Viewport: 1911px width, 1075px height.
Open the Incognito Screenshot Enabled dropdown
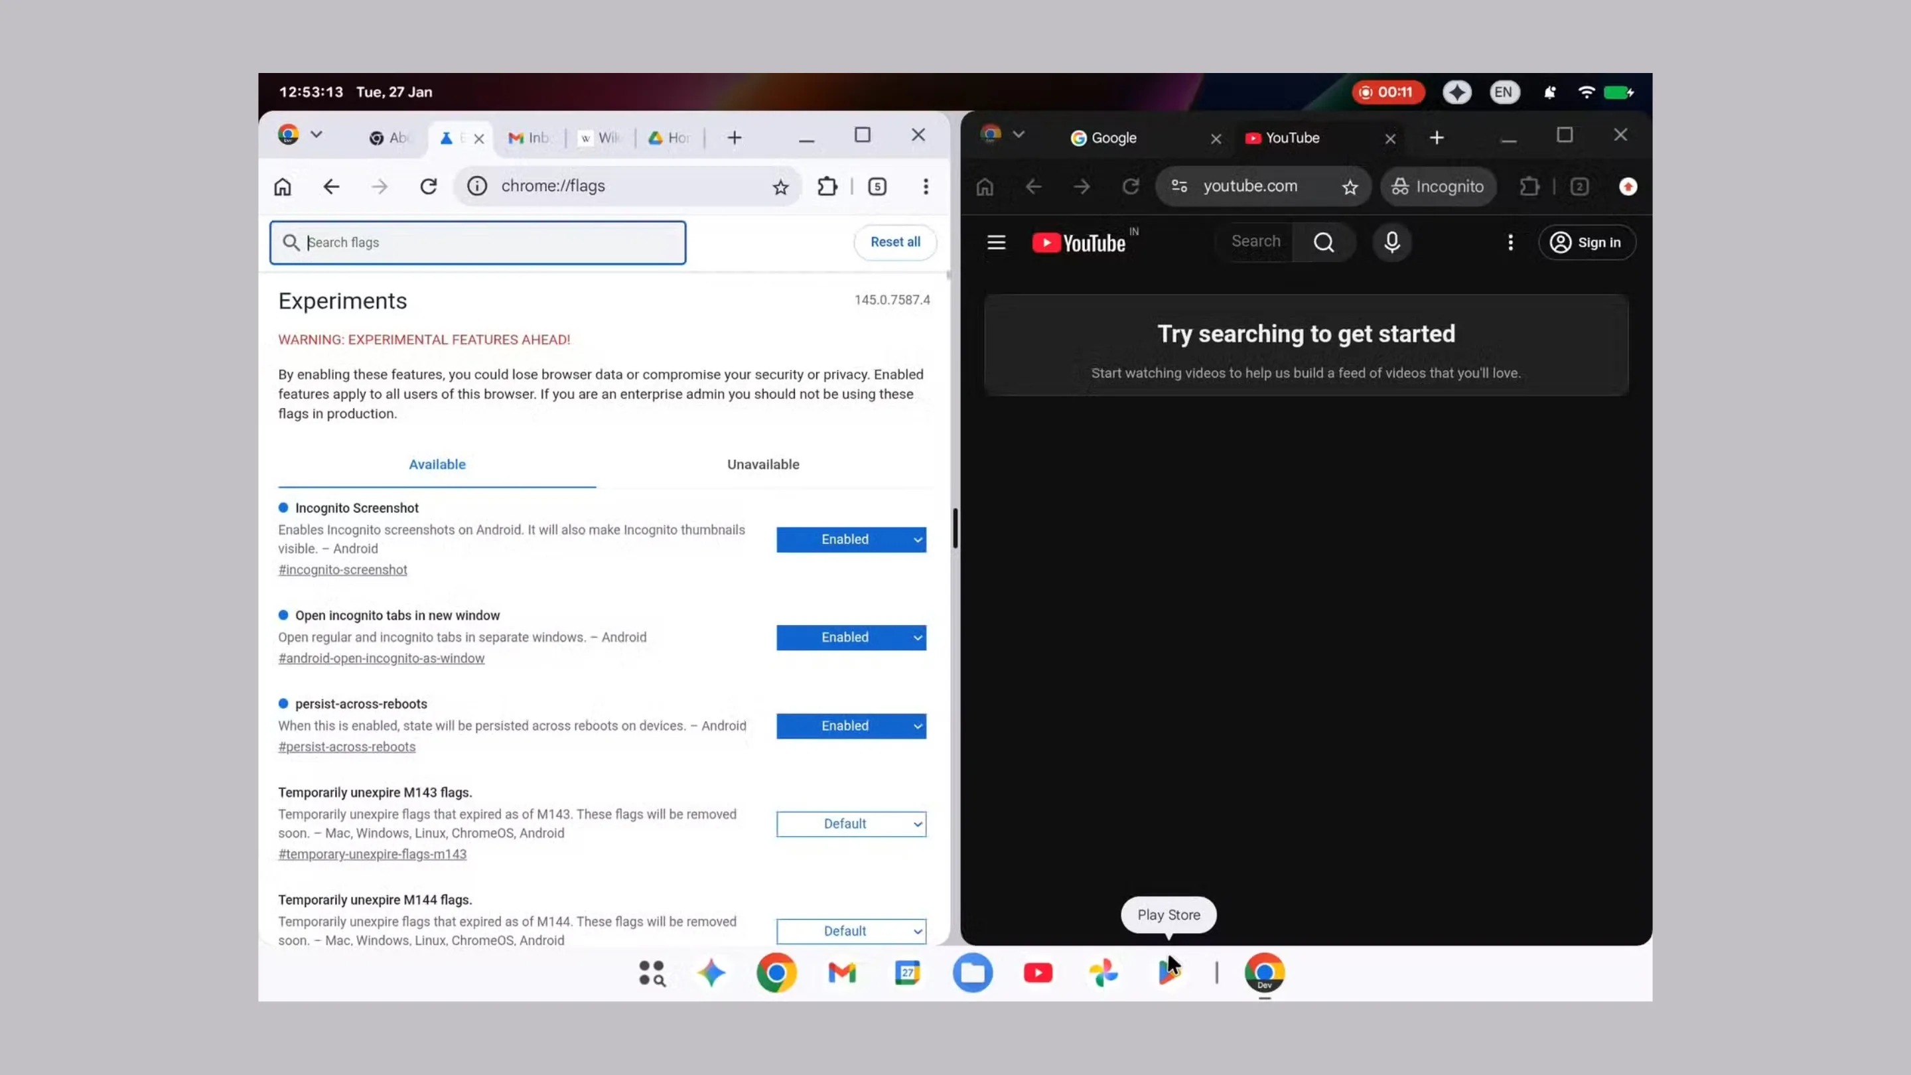pos(851,539)
